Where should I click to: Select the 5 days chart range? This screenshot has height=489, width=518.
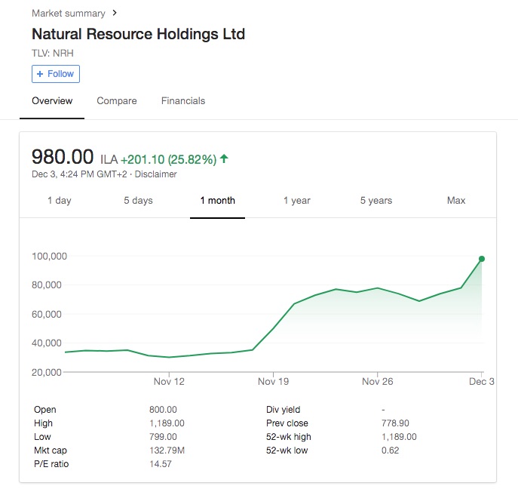pyautogui.click(x=138, y=201)
